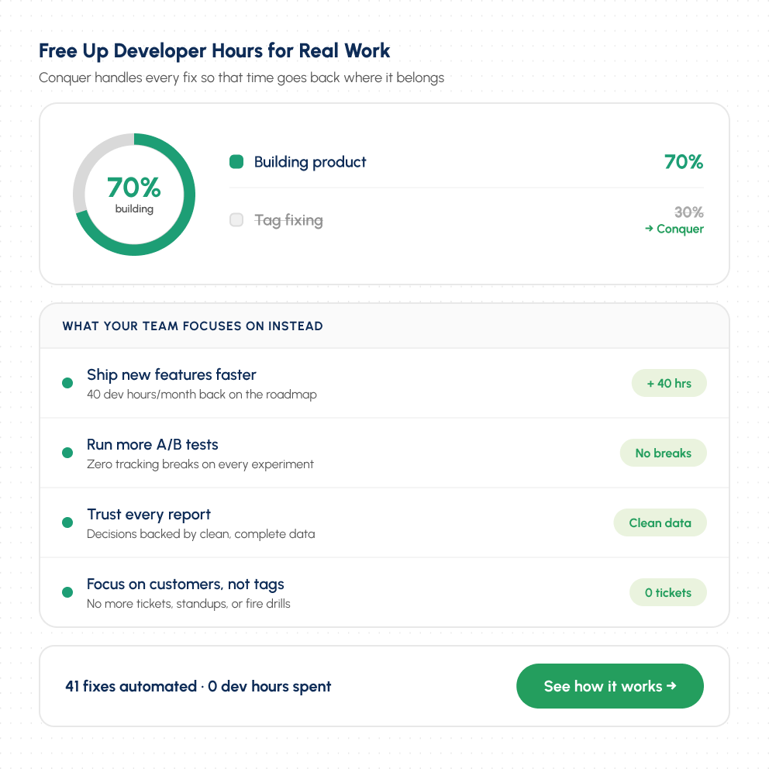Open the Ship new features faster item
The width and height of the screenshot is (769, 769).
pos(384,383)
